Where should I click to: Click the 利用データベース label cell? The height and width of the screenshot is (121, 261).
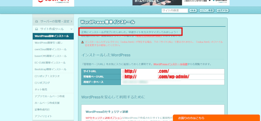click(101, 82)
